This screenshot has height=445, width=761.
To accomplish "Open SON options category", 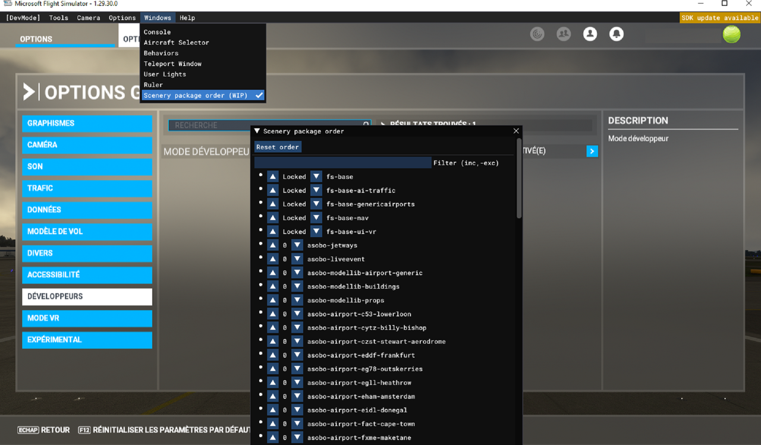I will (87, 167).
